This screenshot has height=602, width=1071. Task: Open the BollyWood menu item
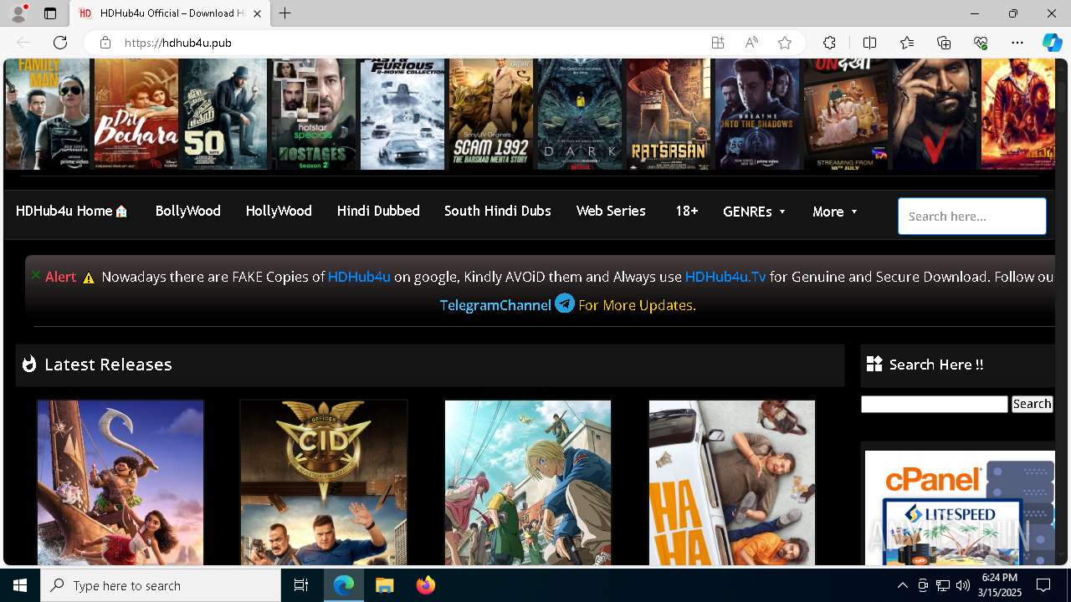click(x=188, y=212)
